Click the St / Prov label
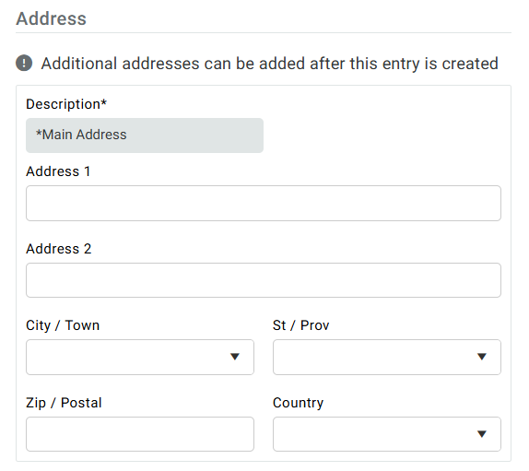Viewport: 529px width, 471px height. click(301, 325)
